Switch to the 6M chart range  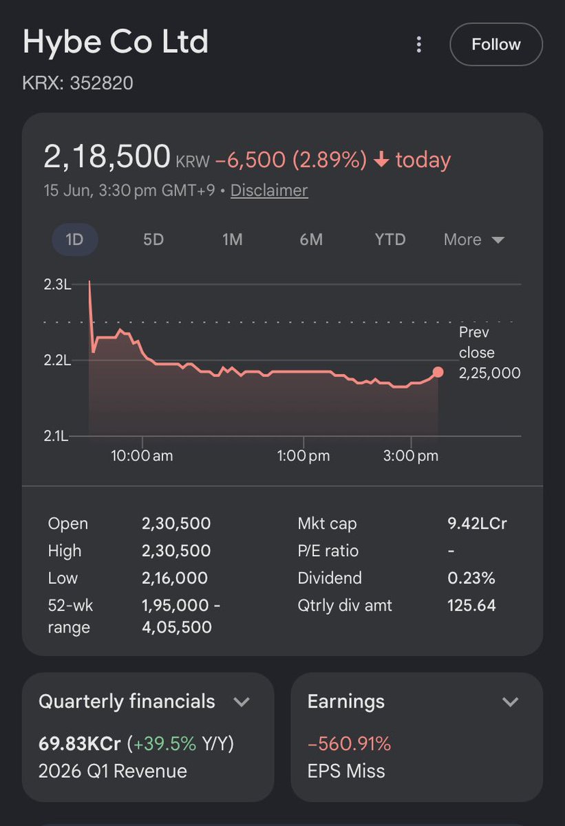(311, 240)
